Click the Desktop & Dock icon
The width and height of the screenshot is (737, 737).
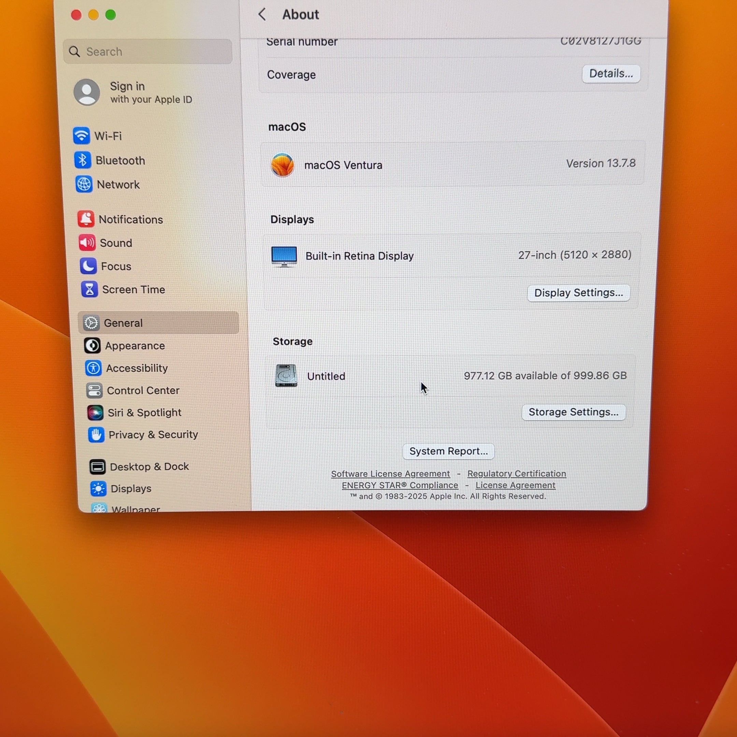(x=98, y=466)
